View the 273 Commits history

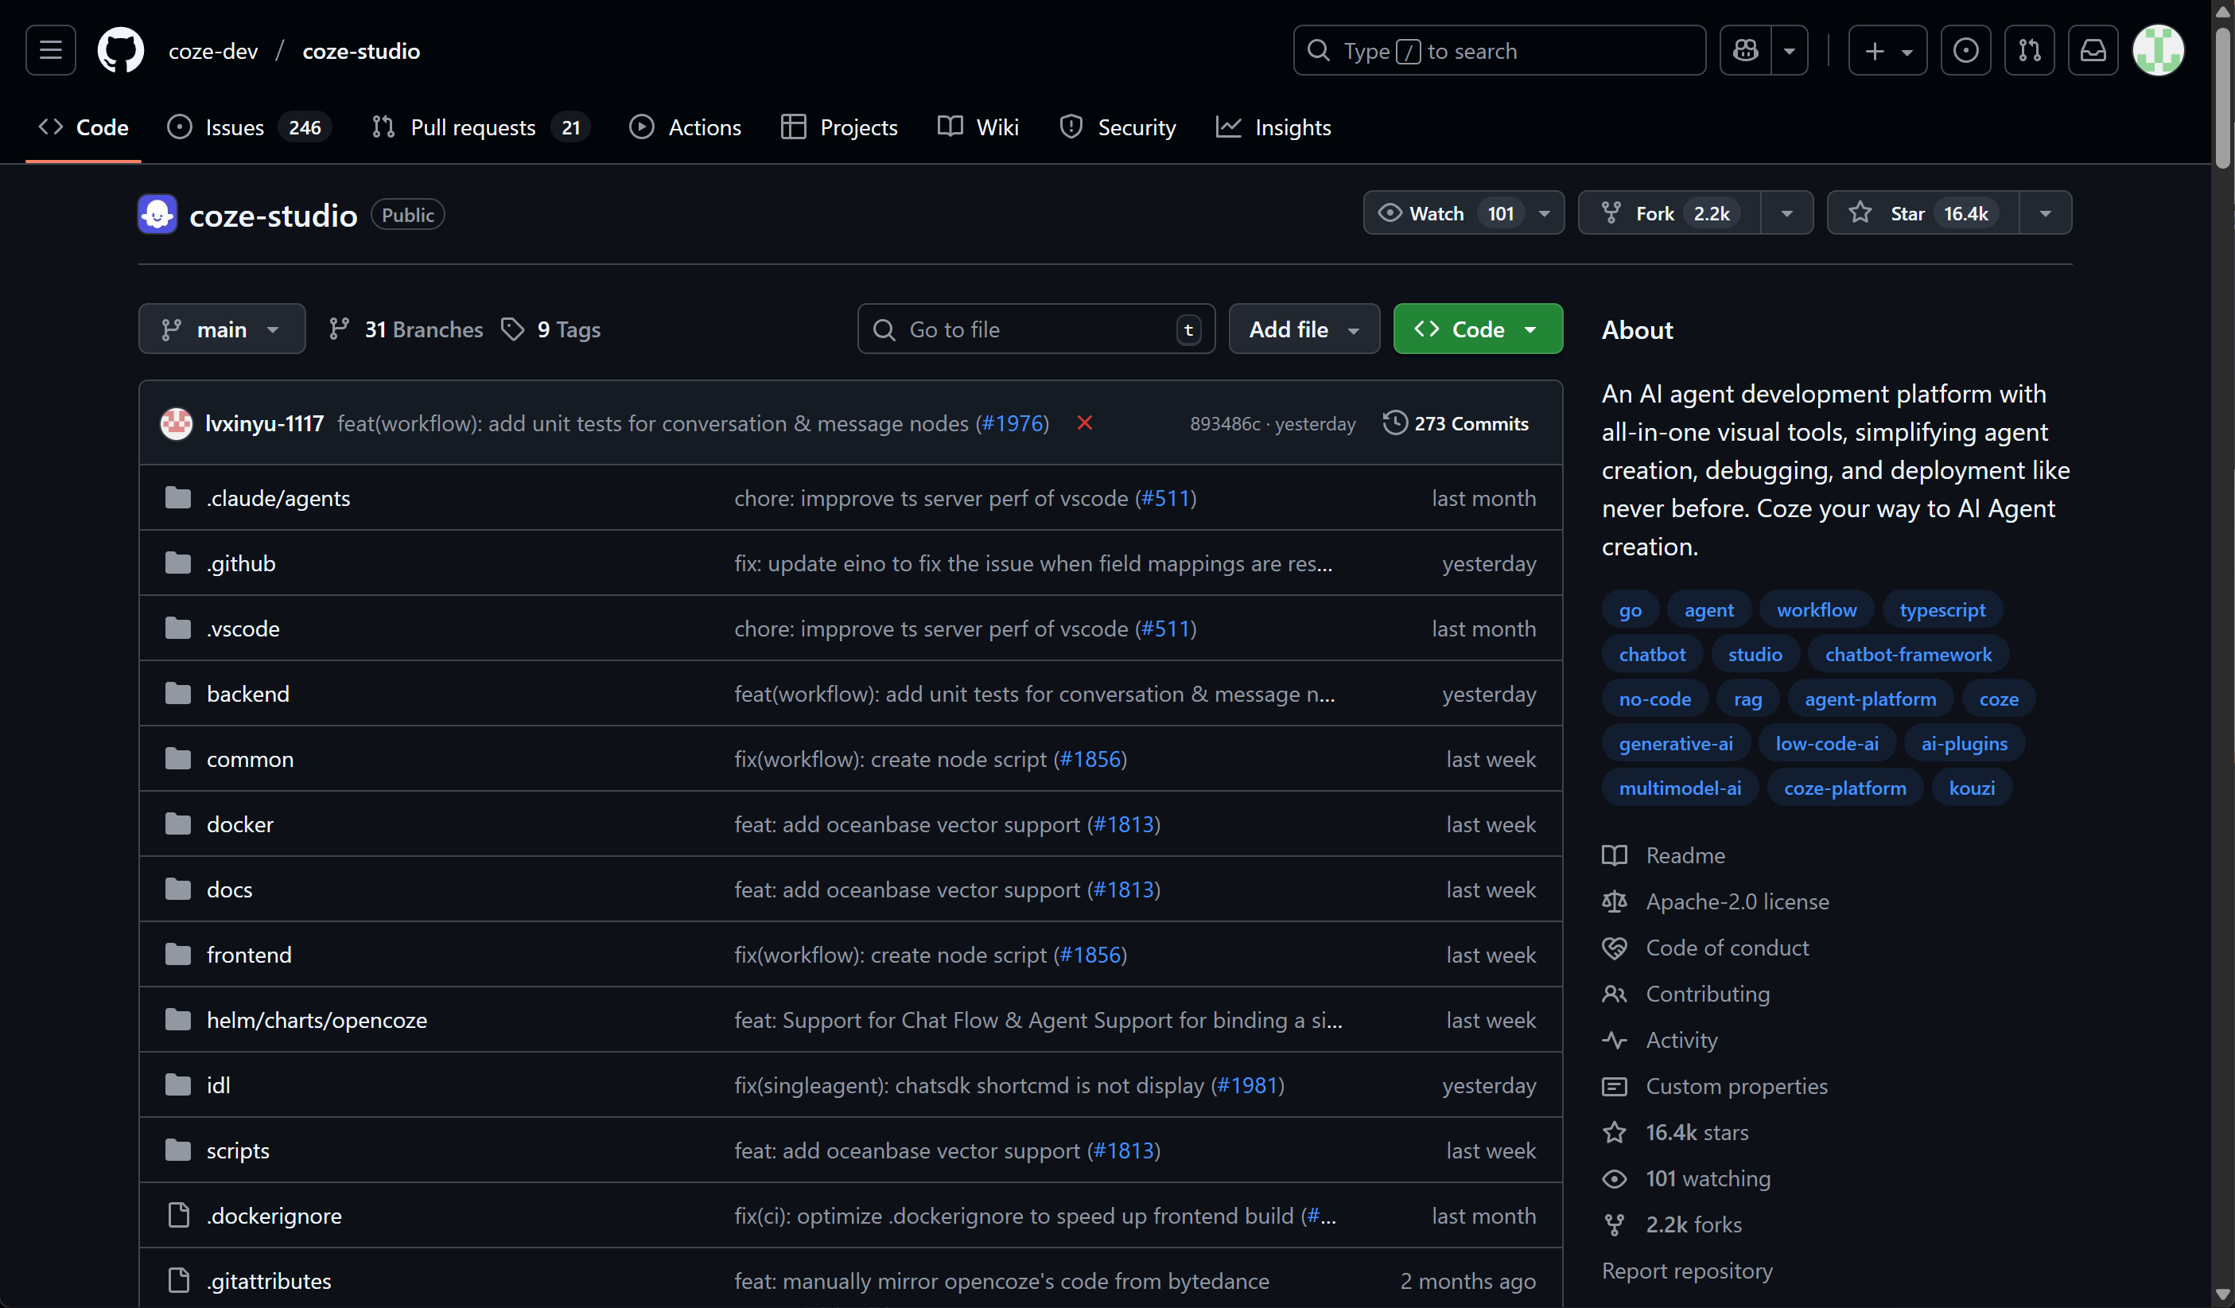pos(1456,423)
